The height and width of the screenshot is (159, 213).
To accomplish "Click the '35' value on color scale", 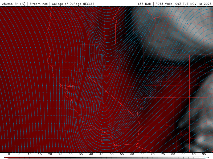I will point(81,154).
